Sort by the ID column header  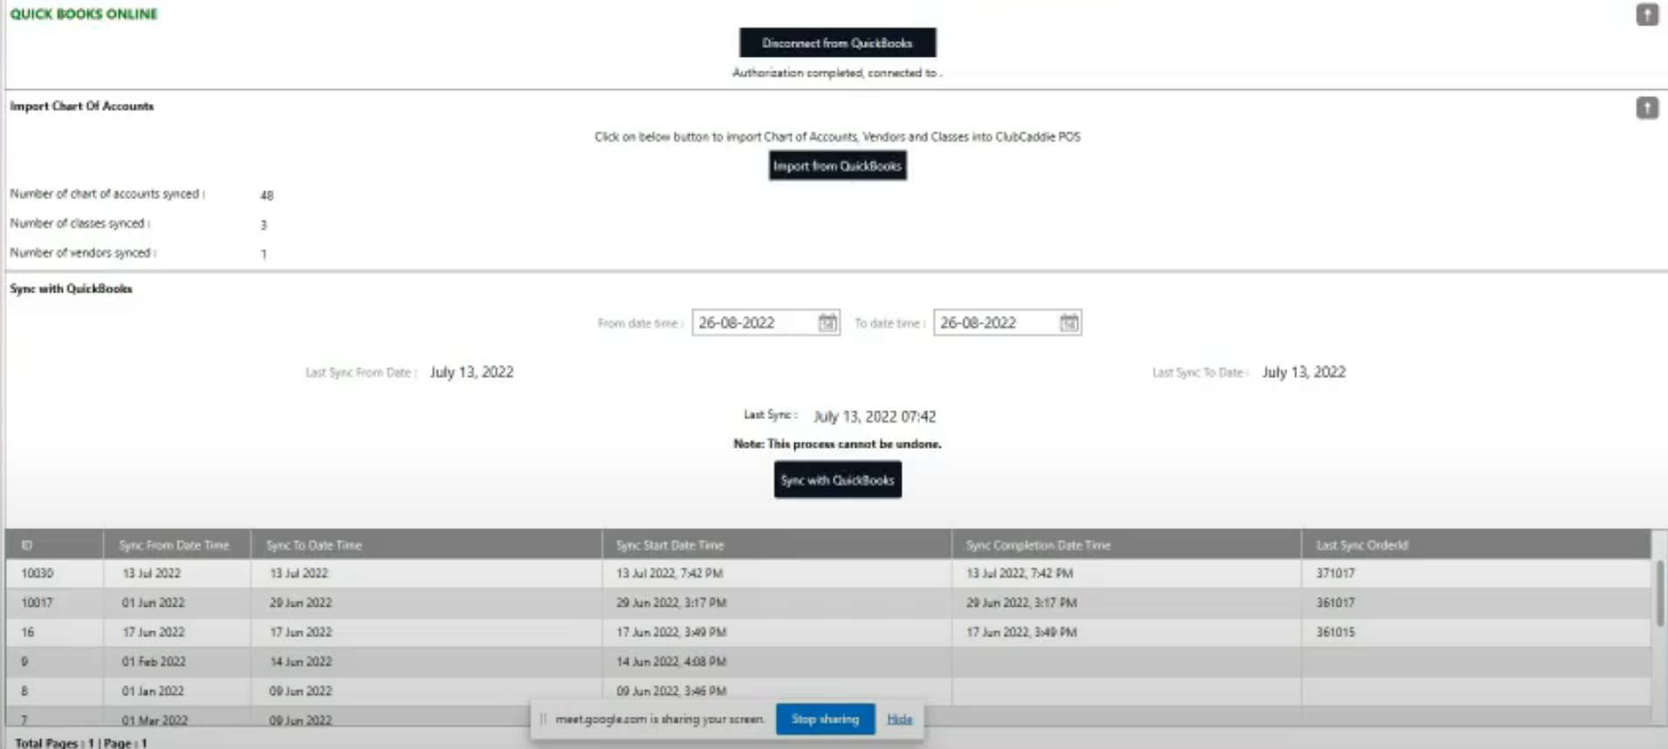(x=54, y=545)
